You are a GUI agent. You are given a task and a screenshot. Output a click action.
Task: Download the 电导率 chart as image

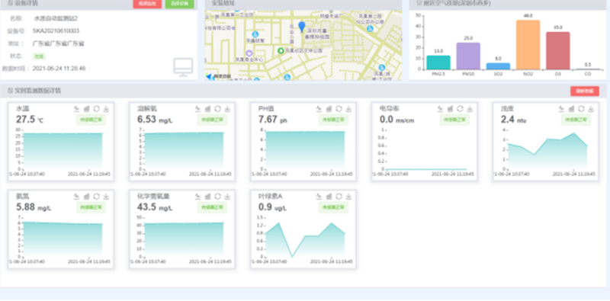pyautogui.click(x=470, y=109)
